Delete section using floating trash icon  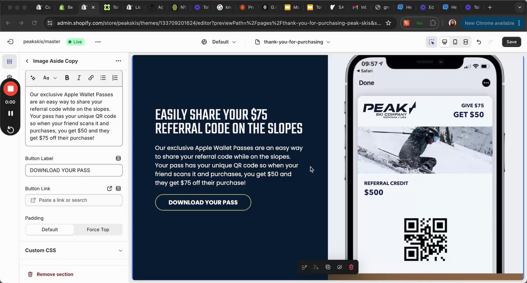point(351,267)
